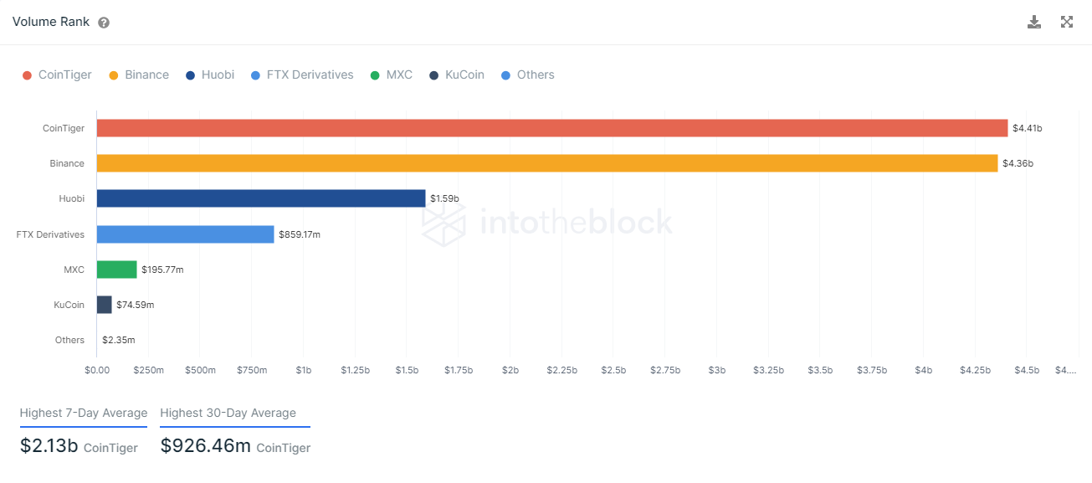Click the help icon beside Volume Rank
Screen dimensions: 1092x483
pyautogui.click(x=104, y=23)
